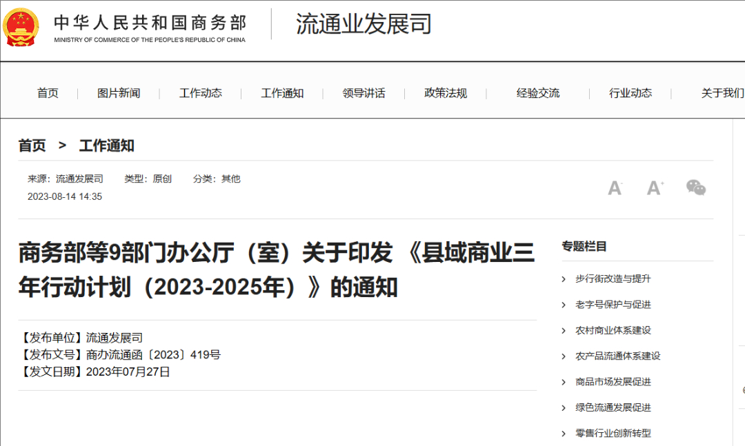
Task: Open 农村商业体系建设 topic link
Action: click(613, 330)
